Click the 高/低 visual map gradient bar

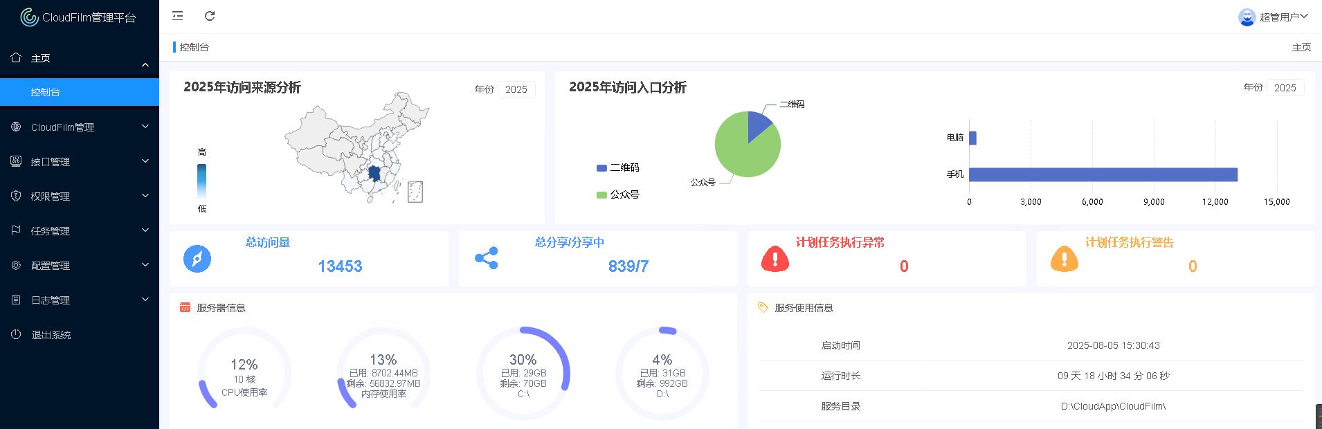click(x=201, y=181)
